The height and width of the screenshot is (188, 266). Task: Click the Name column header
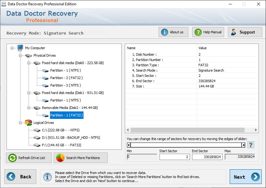tap(161, 48)
